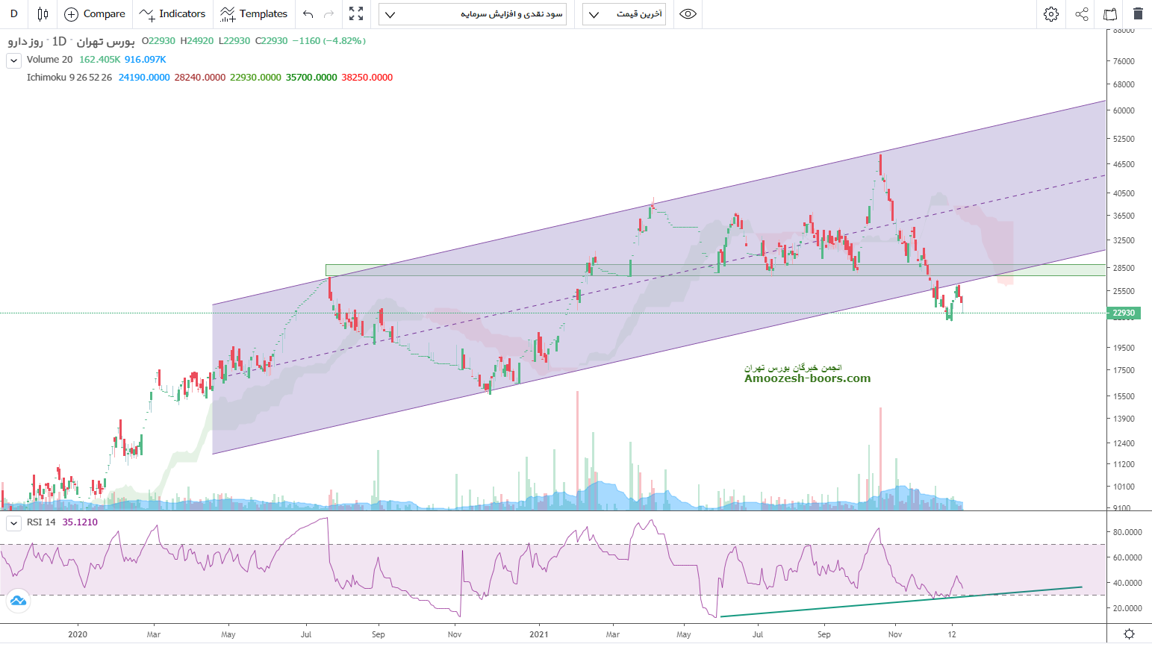Image resolution: width=1152 pixels, height=647 pixels.
Task: Undo the last chart action
Action: [x=308, y=14]
